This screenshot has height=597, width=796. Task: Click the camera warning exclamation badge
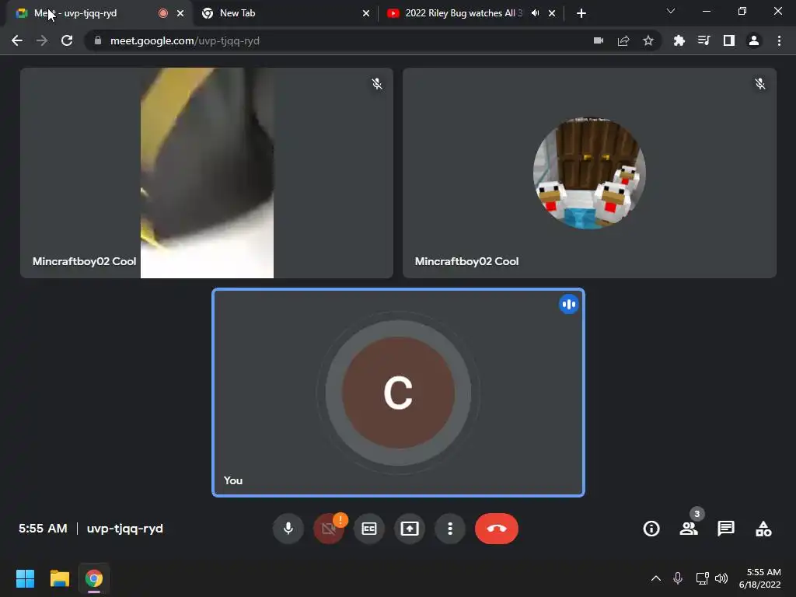(340, 519)
